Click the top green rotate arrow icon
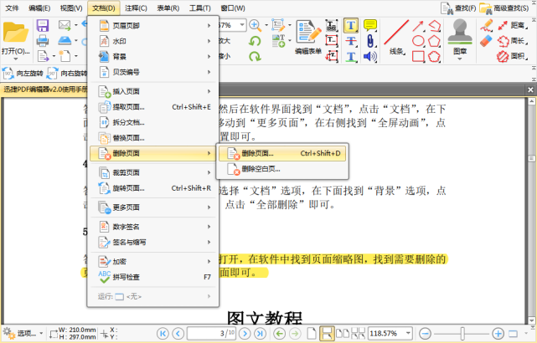The height and width of the screenshot is (343, 537). [x=255, y=41]
